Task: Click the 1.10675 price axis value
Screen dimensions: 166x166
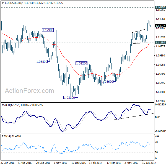Action: [x=160, y=46]
